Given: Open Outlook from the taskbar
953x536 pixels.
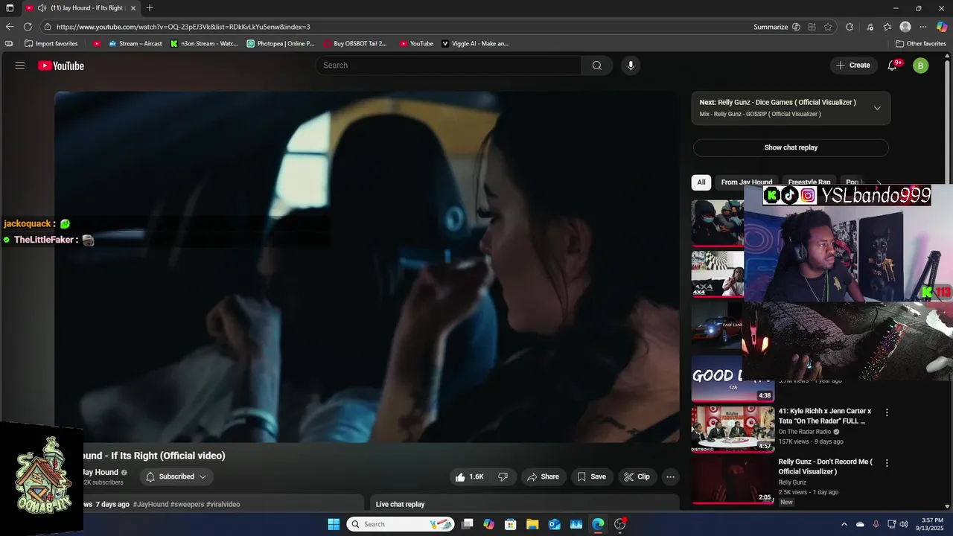Looking at the screenshot, I should pyautogui.click(x=554, y=524).
